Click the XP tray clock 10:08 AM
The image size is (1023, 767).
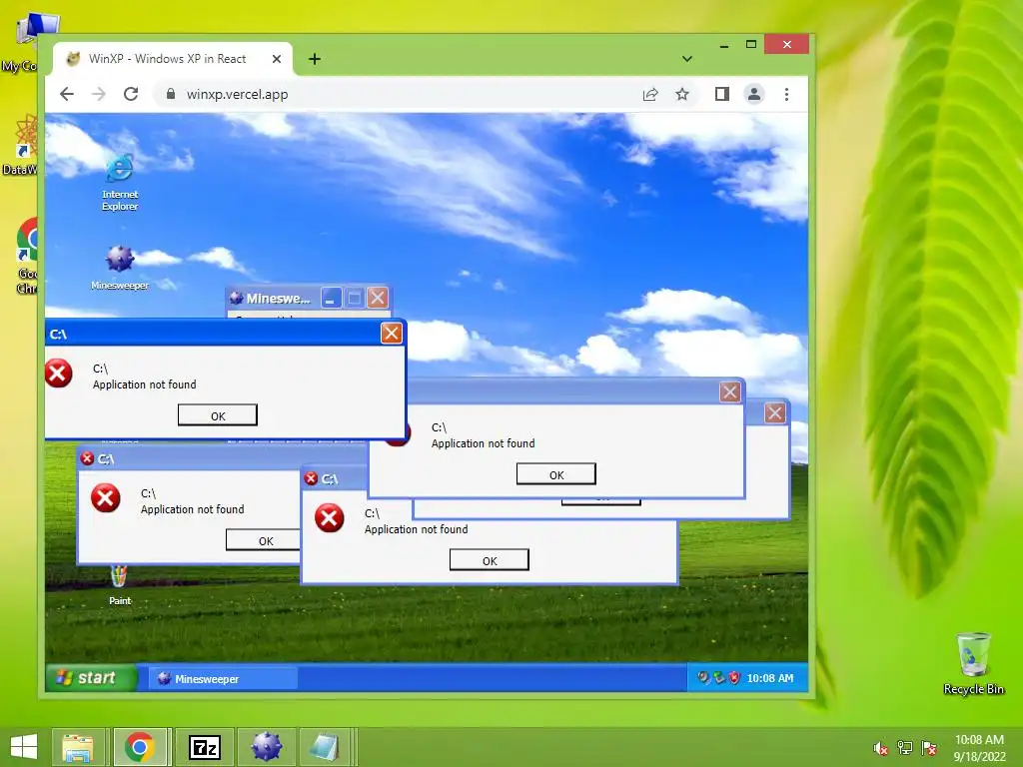[770, 678]
